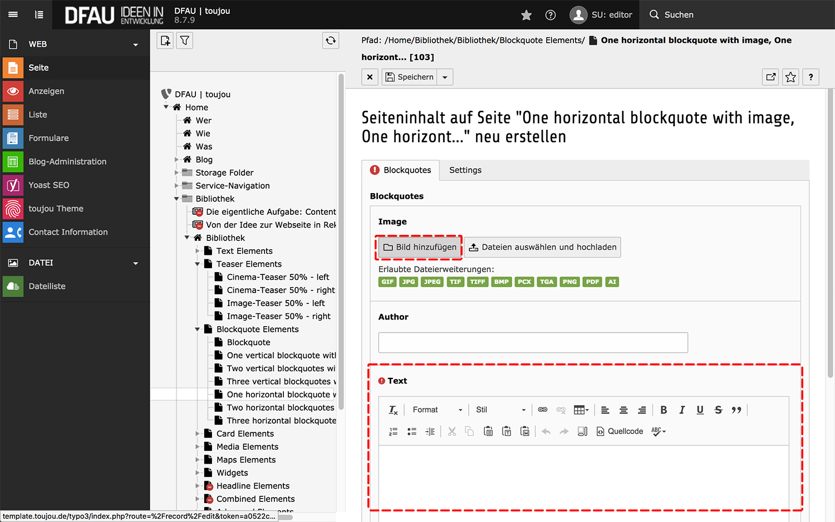Toggle underline formatting in editor
The width and height of the screenshot is (835, 522).
(x=700, y=410)
